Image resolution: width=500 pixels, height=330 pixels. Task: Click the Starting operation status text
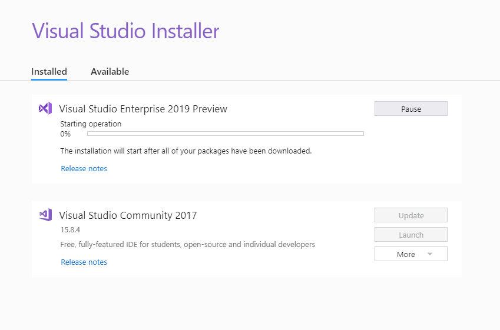pos(91,124)
